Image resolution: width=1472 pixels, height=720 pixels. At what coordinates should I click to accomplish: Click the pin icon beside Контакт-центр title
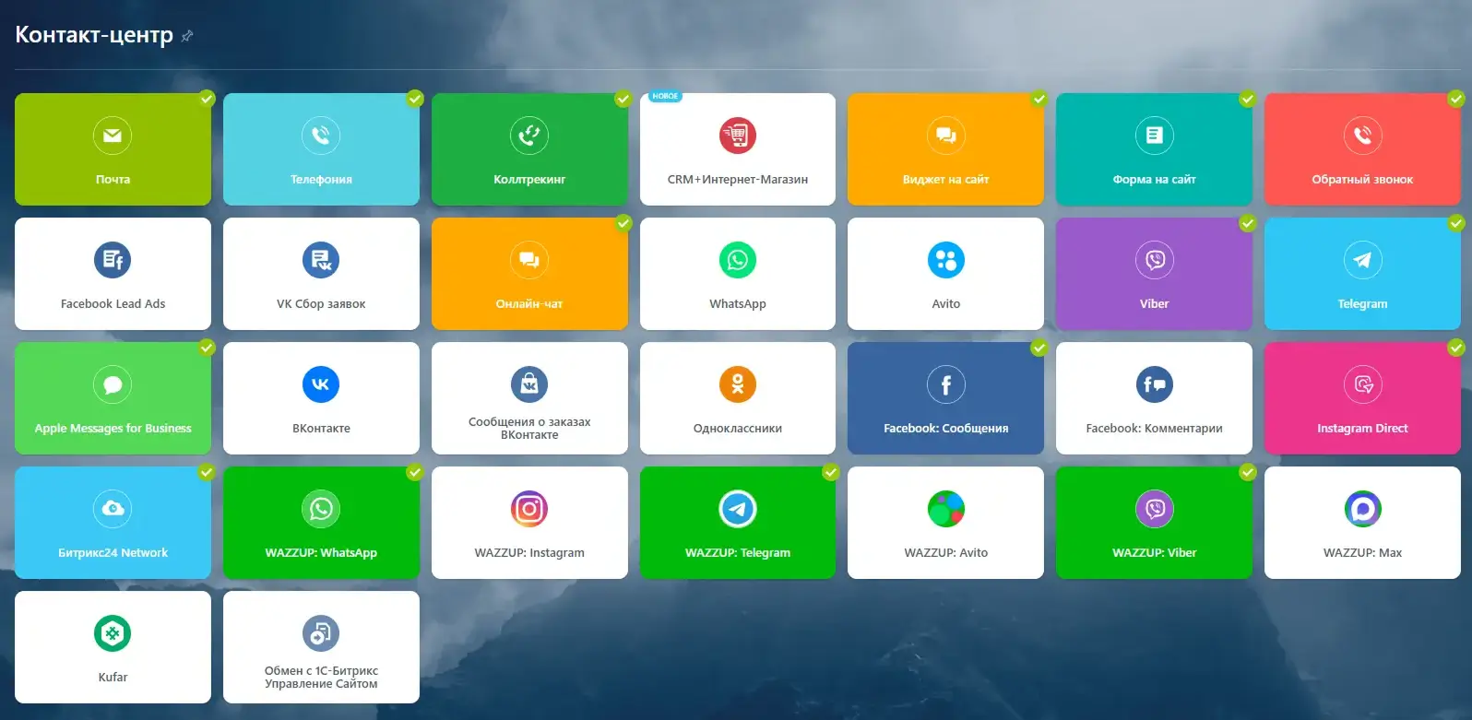(x=187, y=36)
